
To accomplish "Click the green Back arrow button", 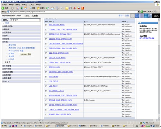I will coord(3,8).
